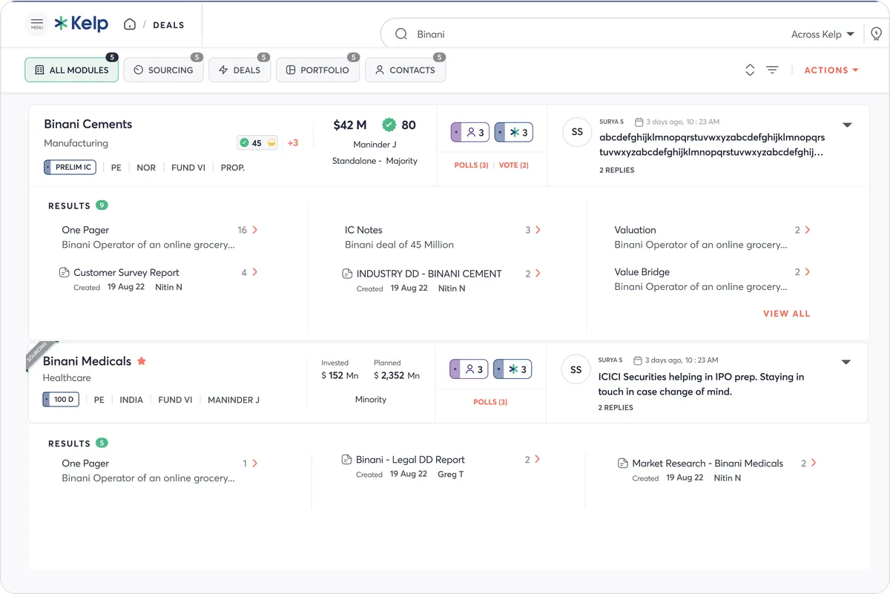Click the lightbulb tips icon
Screen dimensions: 890x594
pos(876,34)
